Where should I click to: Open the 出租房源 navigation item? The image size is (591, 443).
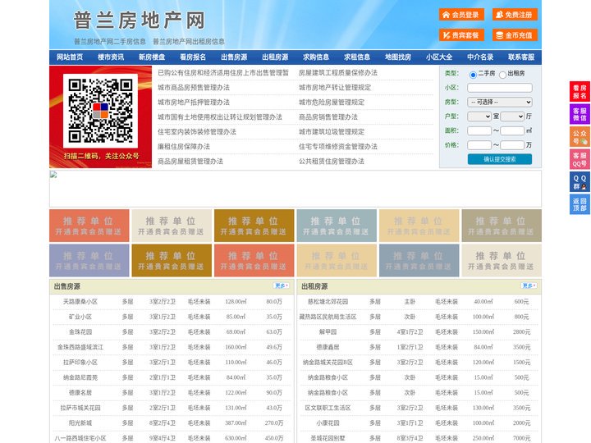[x=275, y=57]
